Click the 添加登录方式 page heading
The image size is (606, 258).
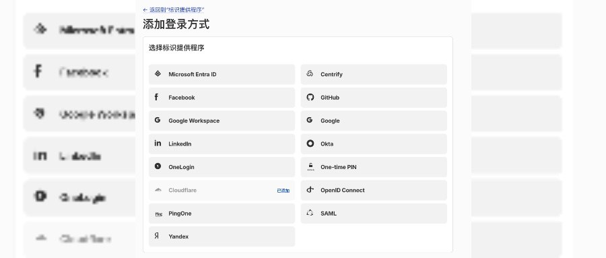176,24
